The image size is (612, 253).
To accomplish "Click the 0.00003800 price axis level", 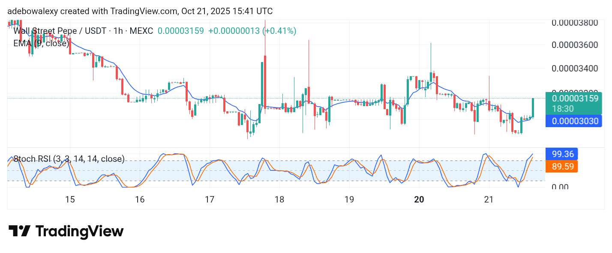I will point(574,22).
